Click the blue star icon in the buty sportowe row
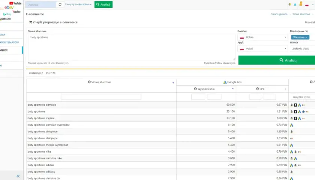The width and height of the screenshot is (315, 180). 303,112
